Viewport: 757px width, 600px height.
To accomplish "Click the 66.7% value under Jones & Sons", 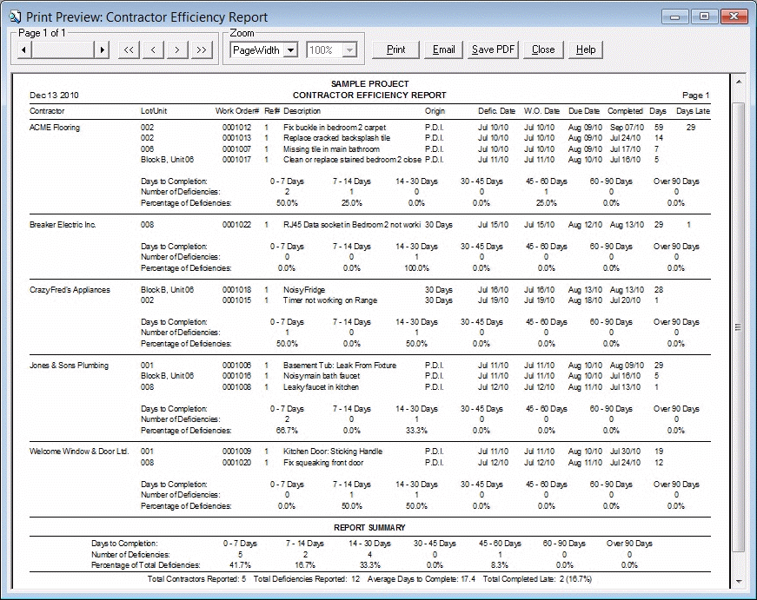I will tap(287, 430).
